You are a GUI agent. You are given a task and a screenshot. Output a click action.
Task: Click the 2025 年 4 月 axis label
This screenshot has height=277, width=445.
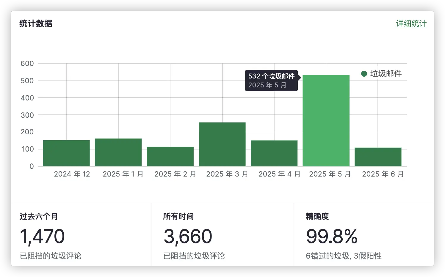click(x=279, y=174)
